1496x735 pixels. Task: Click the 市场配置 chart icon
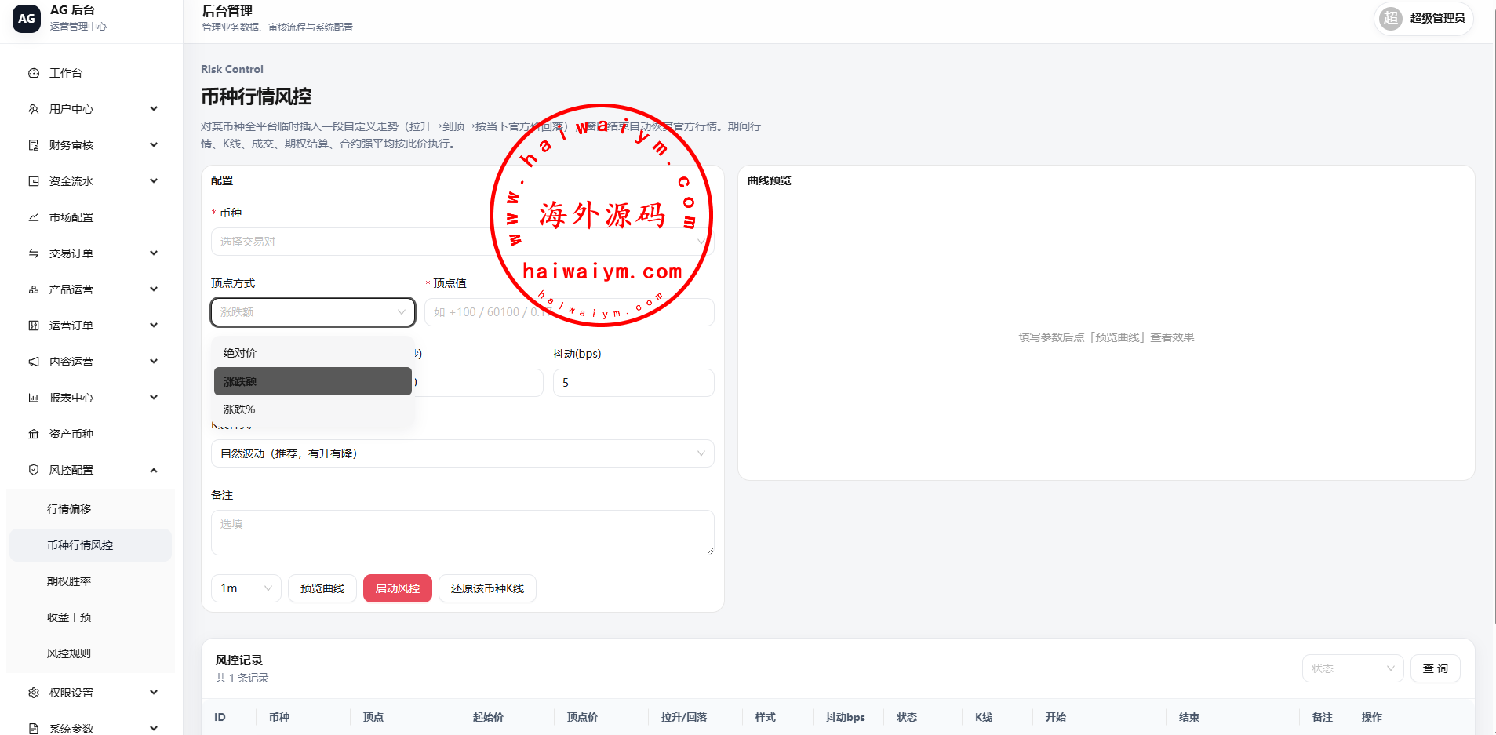tap(34, 217)
